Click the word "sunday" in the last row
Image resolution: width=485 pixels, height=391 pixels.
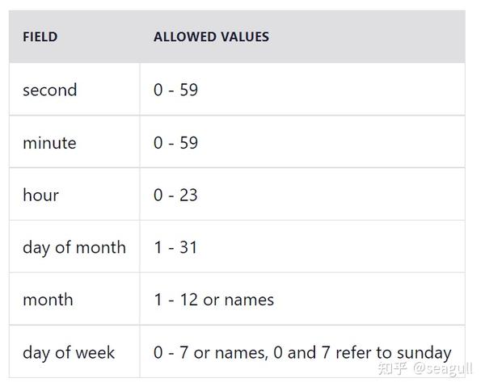pyautogui.click(x=423, y=352)
